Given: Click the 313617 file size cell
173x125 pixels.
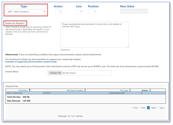Looking at the screenshot, I should tap(76, 93).
